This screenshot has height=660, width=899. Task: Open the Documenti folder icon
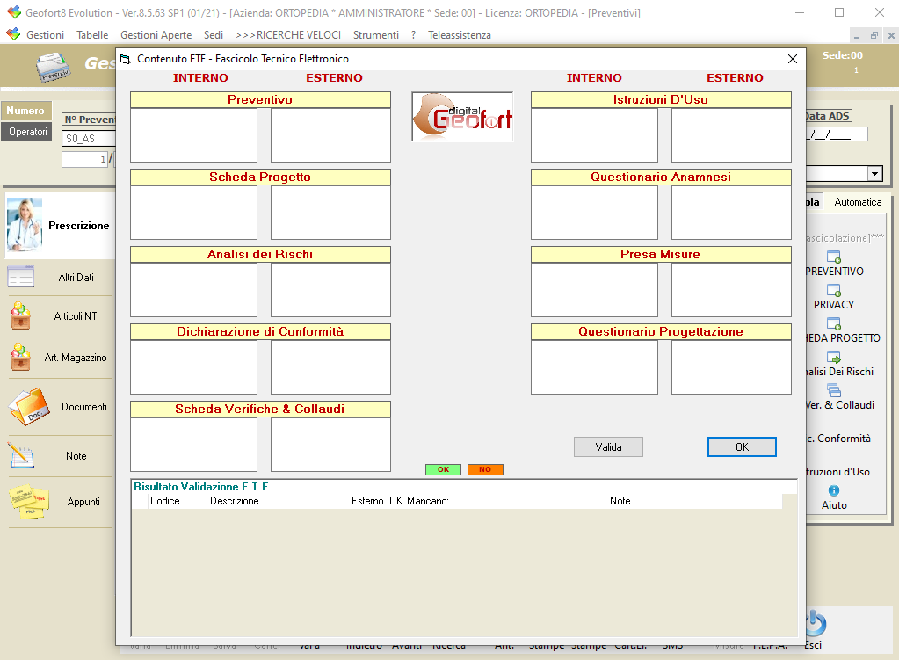[x=29, y=406]
